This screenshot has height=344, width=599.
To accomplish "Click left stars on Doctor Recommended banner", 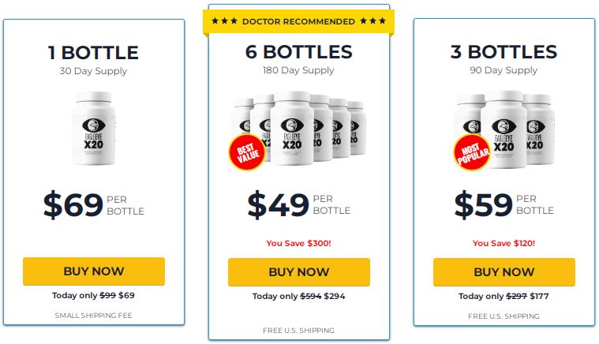I will click(225, 21).
